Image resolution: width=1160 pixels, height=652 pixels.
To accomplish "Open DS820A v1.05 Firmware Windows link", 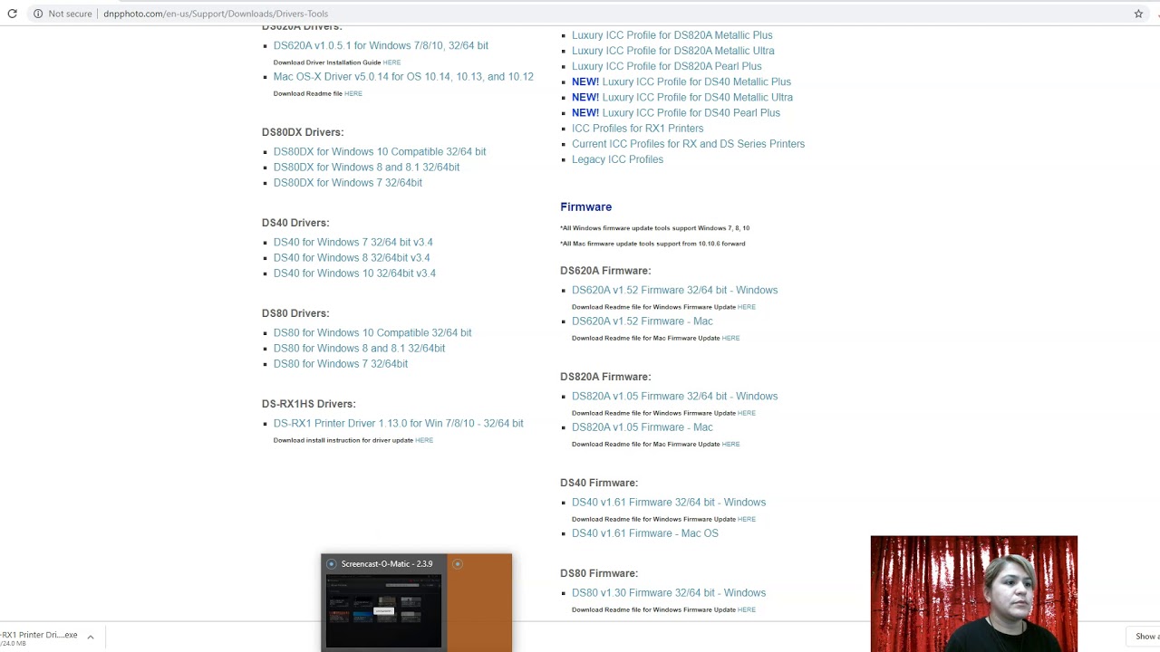I will pyautogui.click(x=674, y=396).
